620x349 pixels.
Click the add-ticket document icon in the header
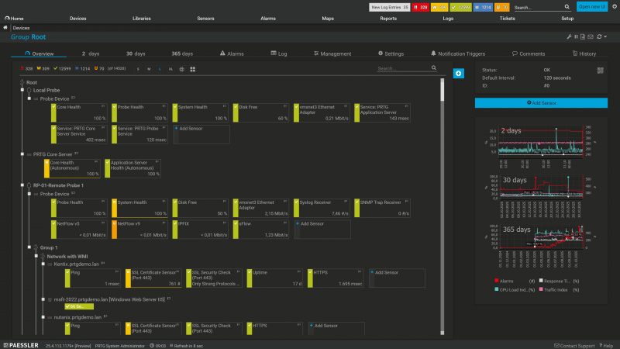point(583,36)
